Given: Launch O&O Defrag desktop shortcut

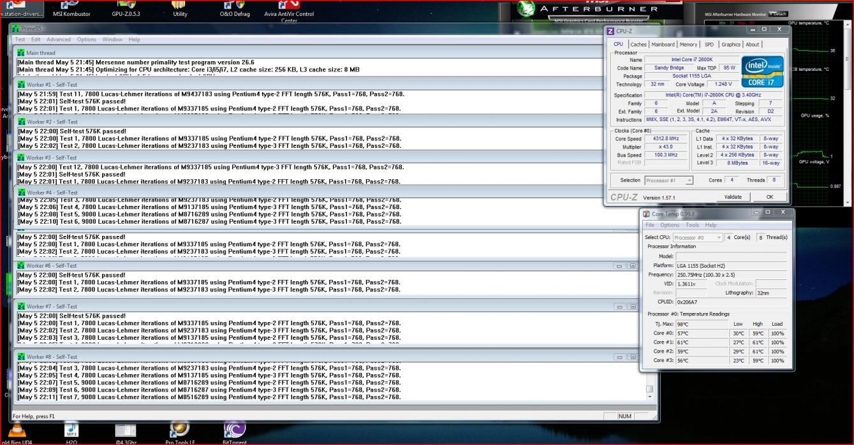Looking at the screenshot, I should pyautogui.click(x=234, y=8).
